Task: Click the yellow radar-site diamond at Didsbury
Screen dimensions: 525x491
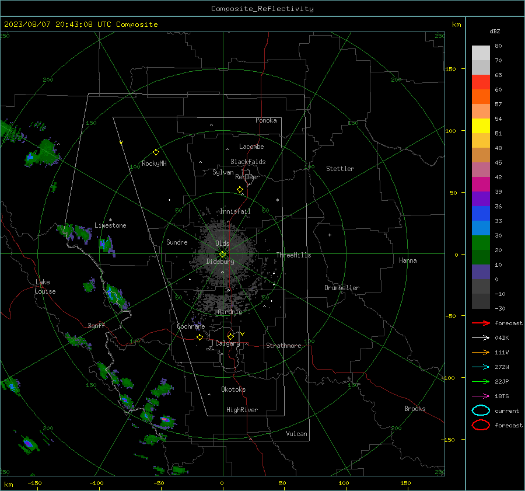Action: click(x=222, y=255)
